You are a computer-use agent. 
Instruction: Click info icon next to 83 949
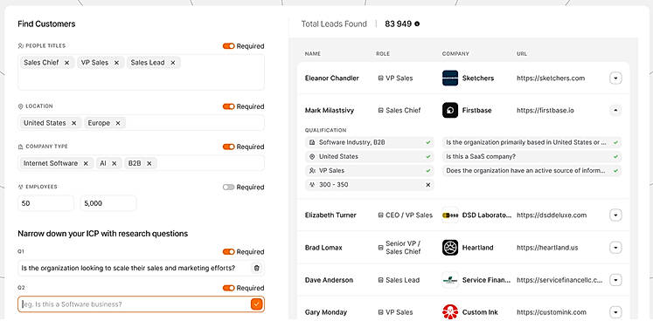click(417, 24)
